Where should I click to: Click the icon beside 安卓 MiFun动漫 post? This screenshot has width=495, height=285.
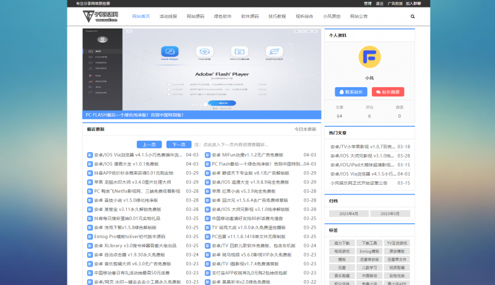click(x=207, y=155)
